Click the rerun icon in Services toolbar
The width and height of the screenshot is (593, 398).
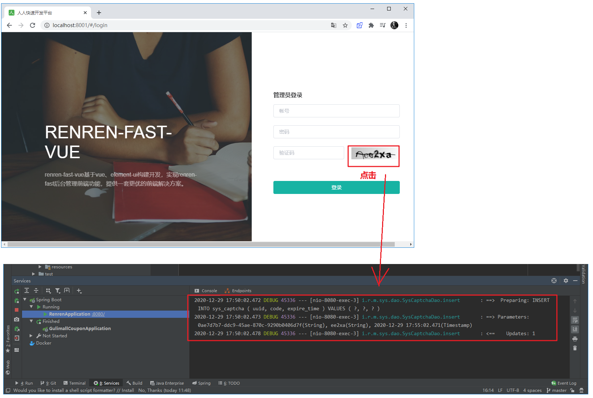[x=17, y=291]
